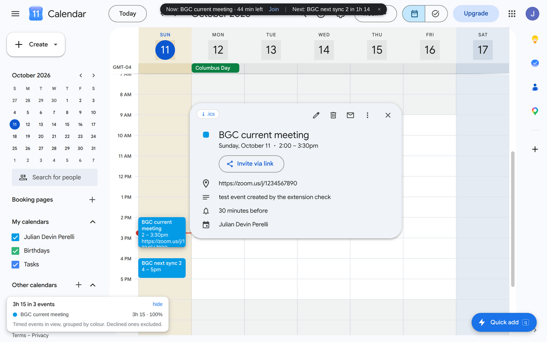
Task: Open the Columbus Day all-day event
Action: pos(215,68)
